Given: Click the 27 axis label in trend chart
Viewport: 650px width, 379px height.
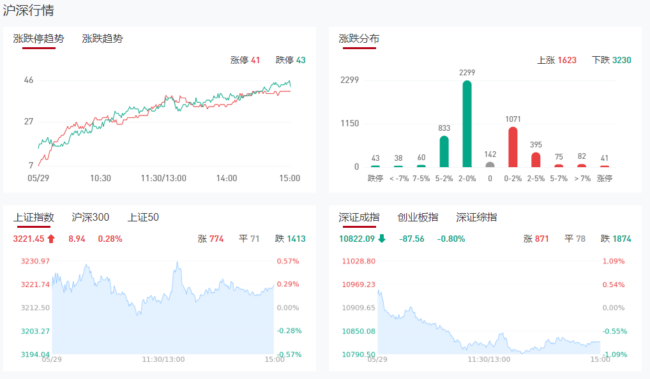Looking at the screenshot, I should tap(29, 121).
